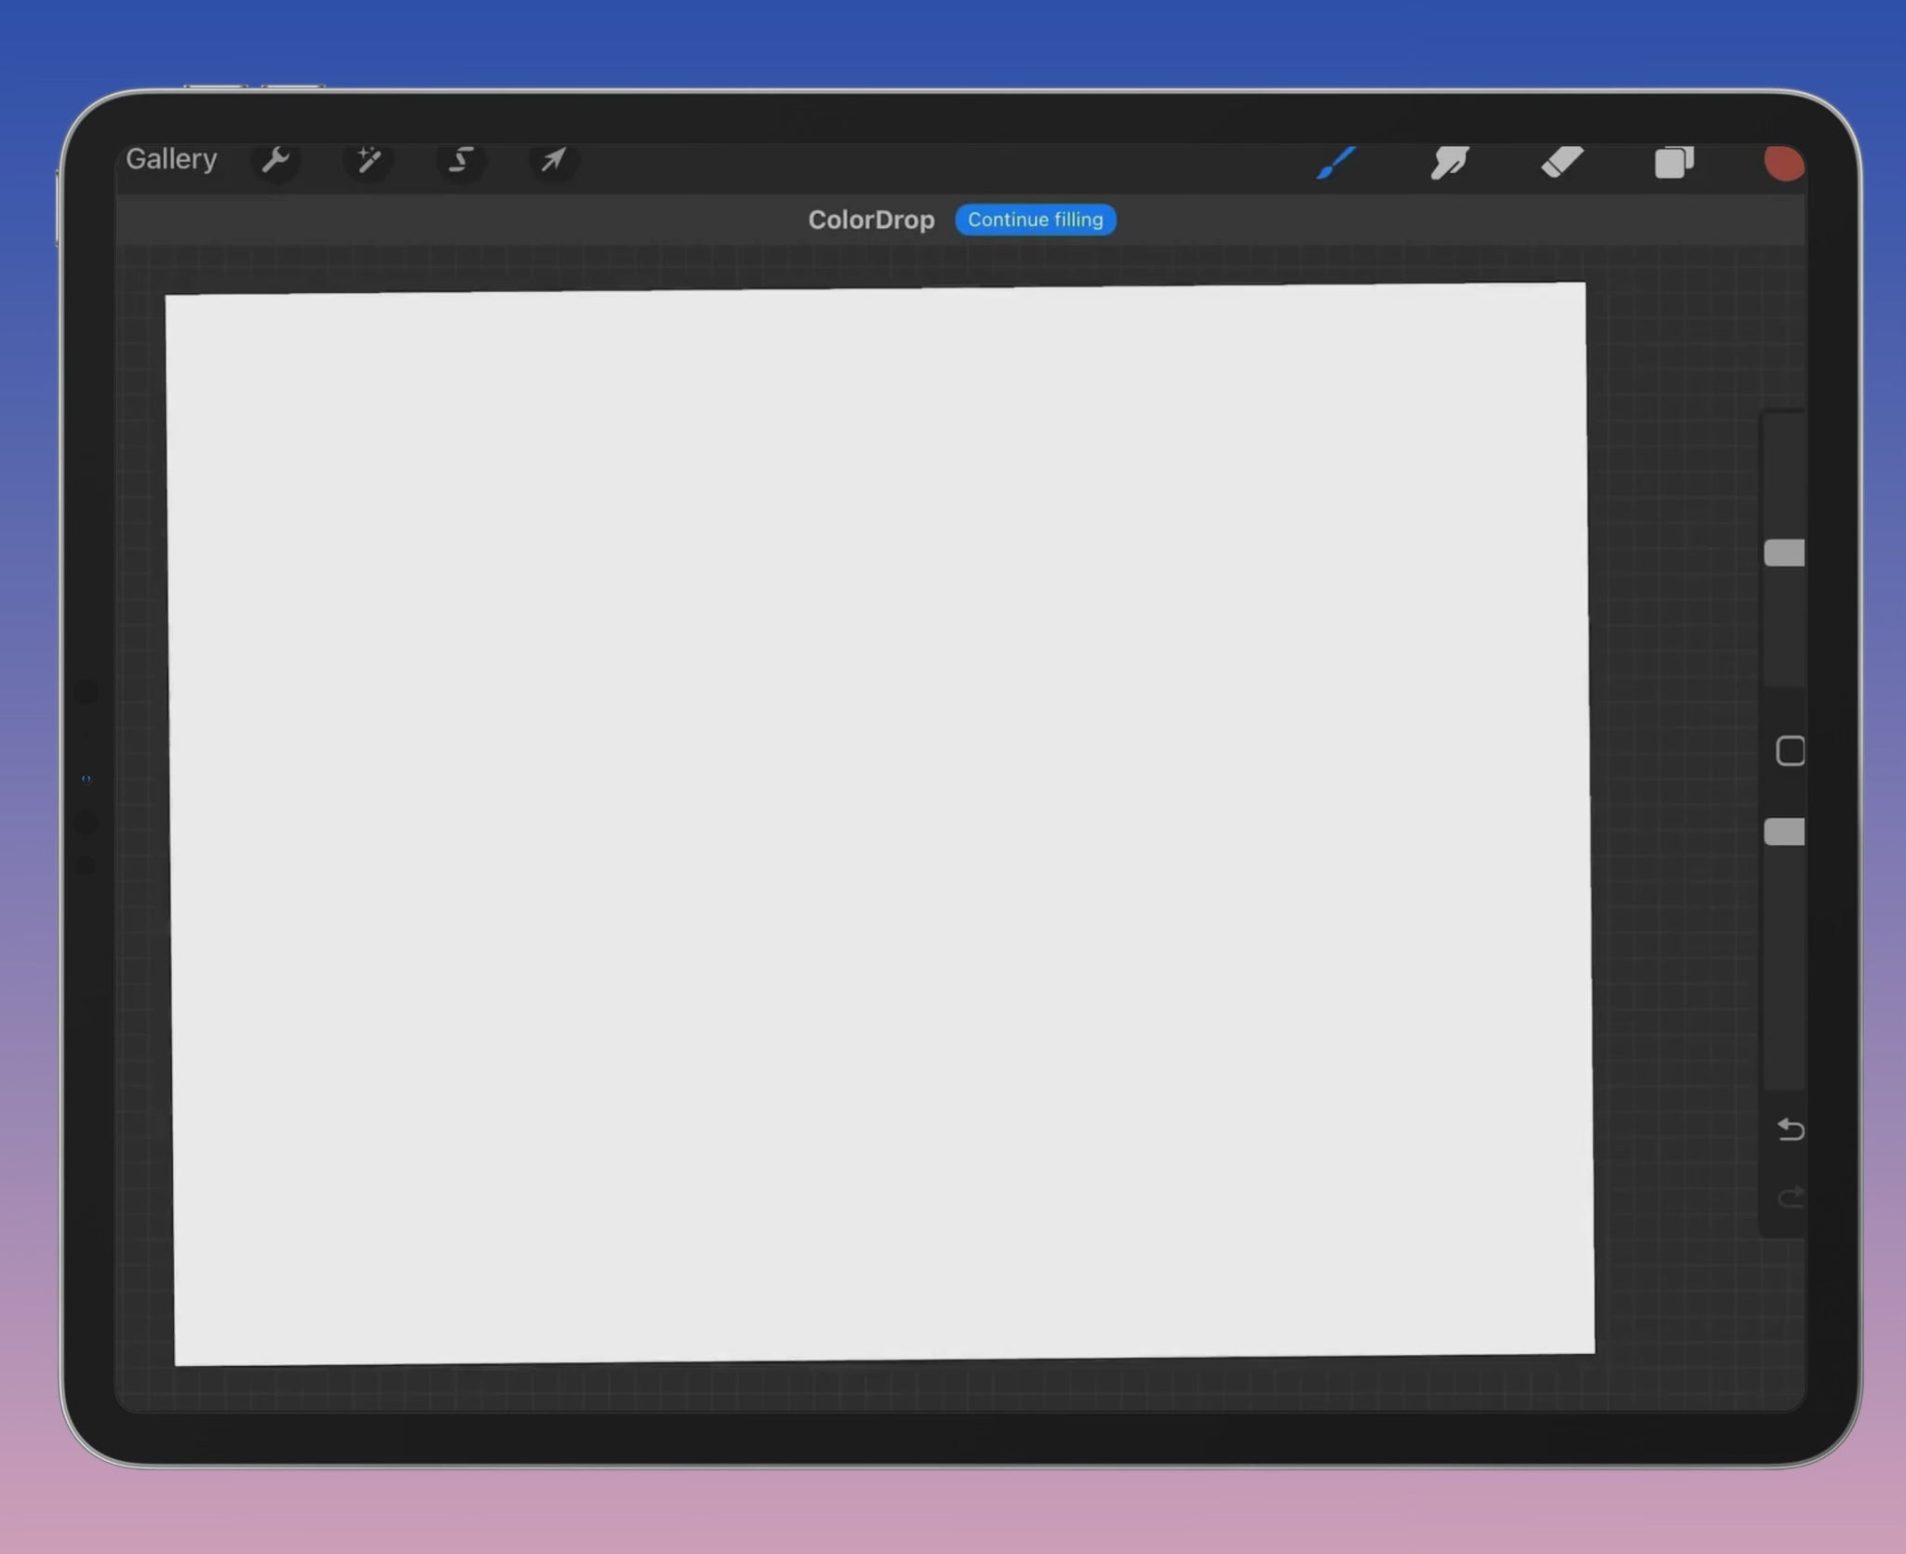The width and height of the screenshot is (1906, 1554).
Task: Click the ColorDrop notification label
Action: point(871,221)
